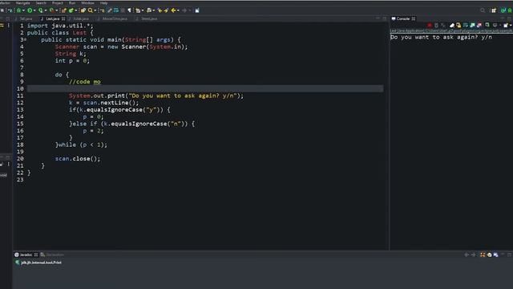The height and width of the screenshot is (289, 513).
Task: Open the Back history dropdown arrow
Action: 178,10
